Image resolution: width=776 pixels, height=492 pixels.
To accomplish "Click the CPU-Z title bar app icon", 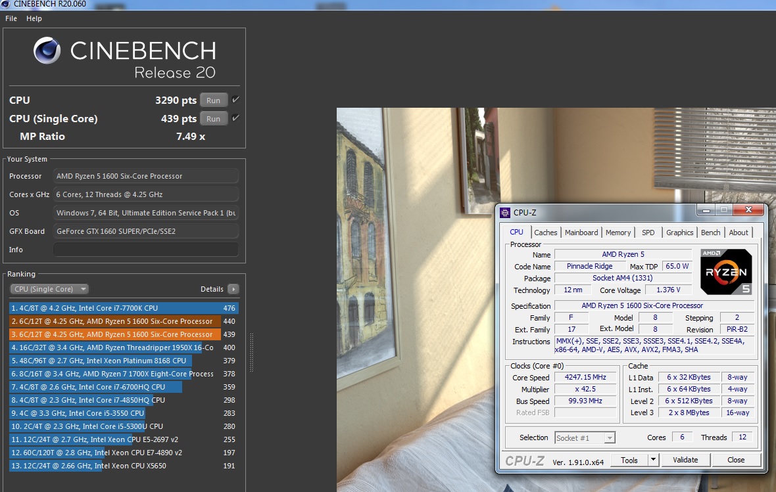I will [505, 213].
